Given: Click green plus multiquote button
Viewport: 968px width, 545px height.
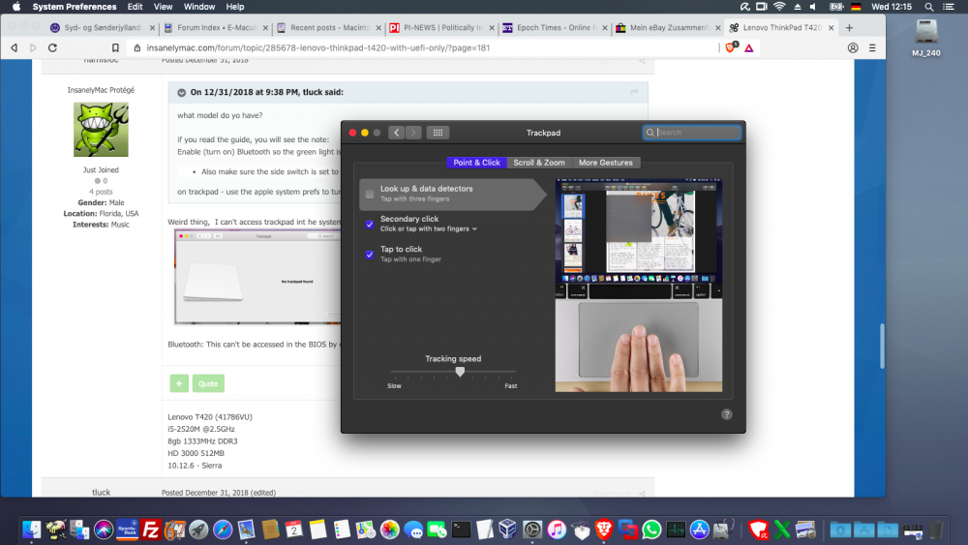Looking at the screenshot, I should click(x=179, y=383).
